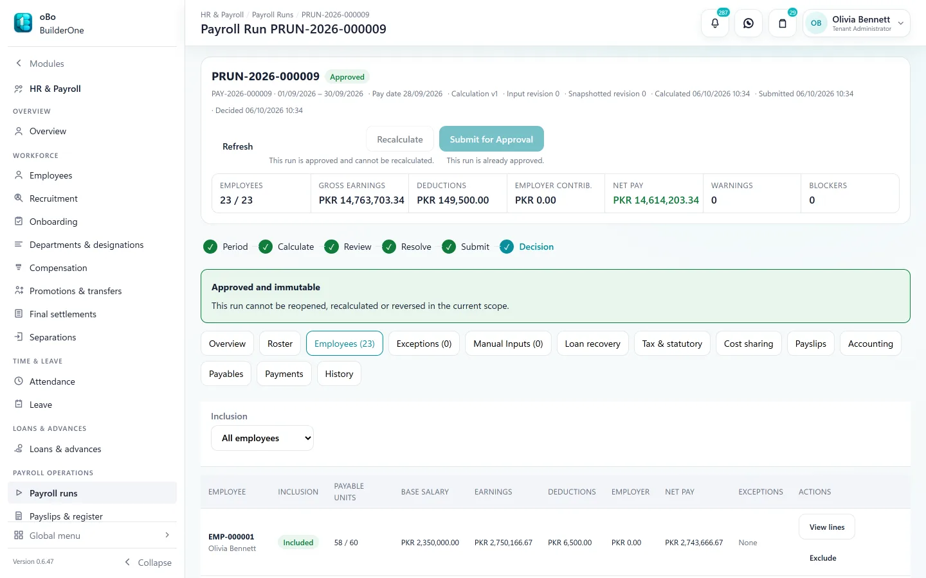The image size is (926, 578).
Task: Click the Overview person icon in sidebar
Action: coord(19,131)
